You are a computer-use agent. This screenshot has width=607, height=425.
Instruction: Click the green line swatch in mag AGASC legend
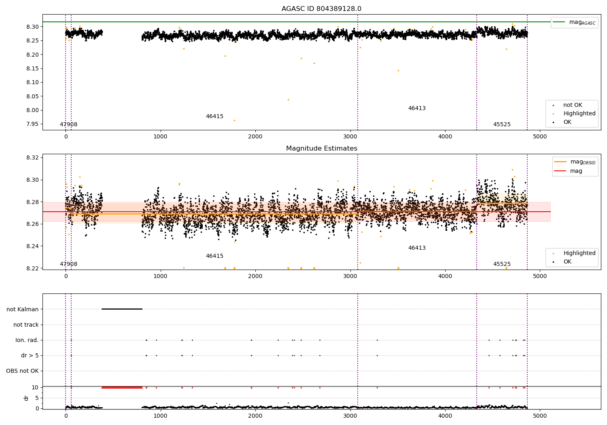click(560, 22)
